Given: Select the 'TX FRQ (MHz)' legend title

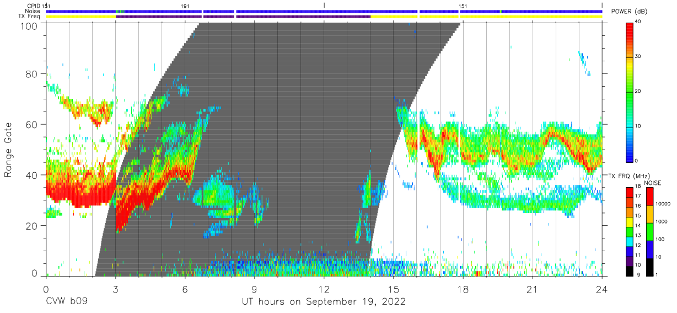Looking at the screenshot, I should (630, 176).
